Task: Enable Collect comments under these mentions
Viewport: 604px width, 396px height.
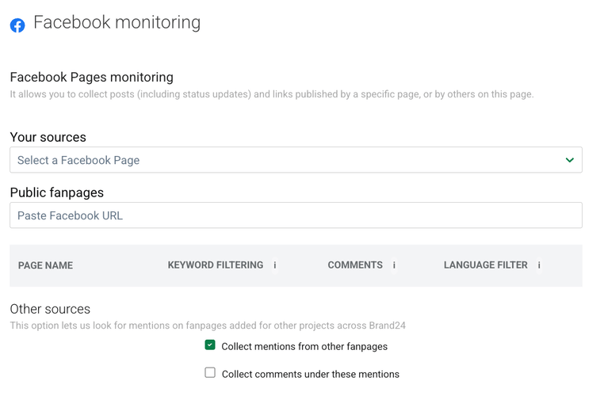Action: click(x=210, y=372)
